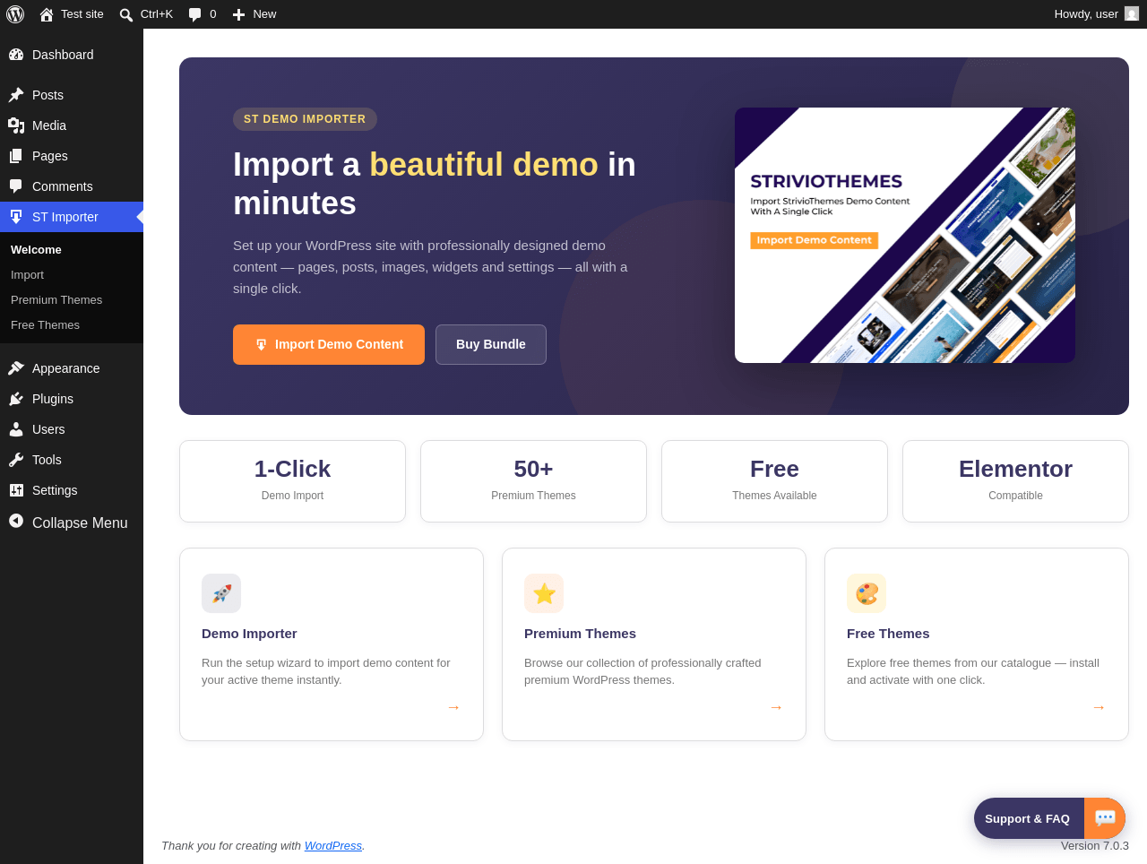Viewport: 1147px width, 864px height.
Task: Click the Free Themes card title
Action: (x=888, y=634)
